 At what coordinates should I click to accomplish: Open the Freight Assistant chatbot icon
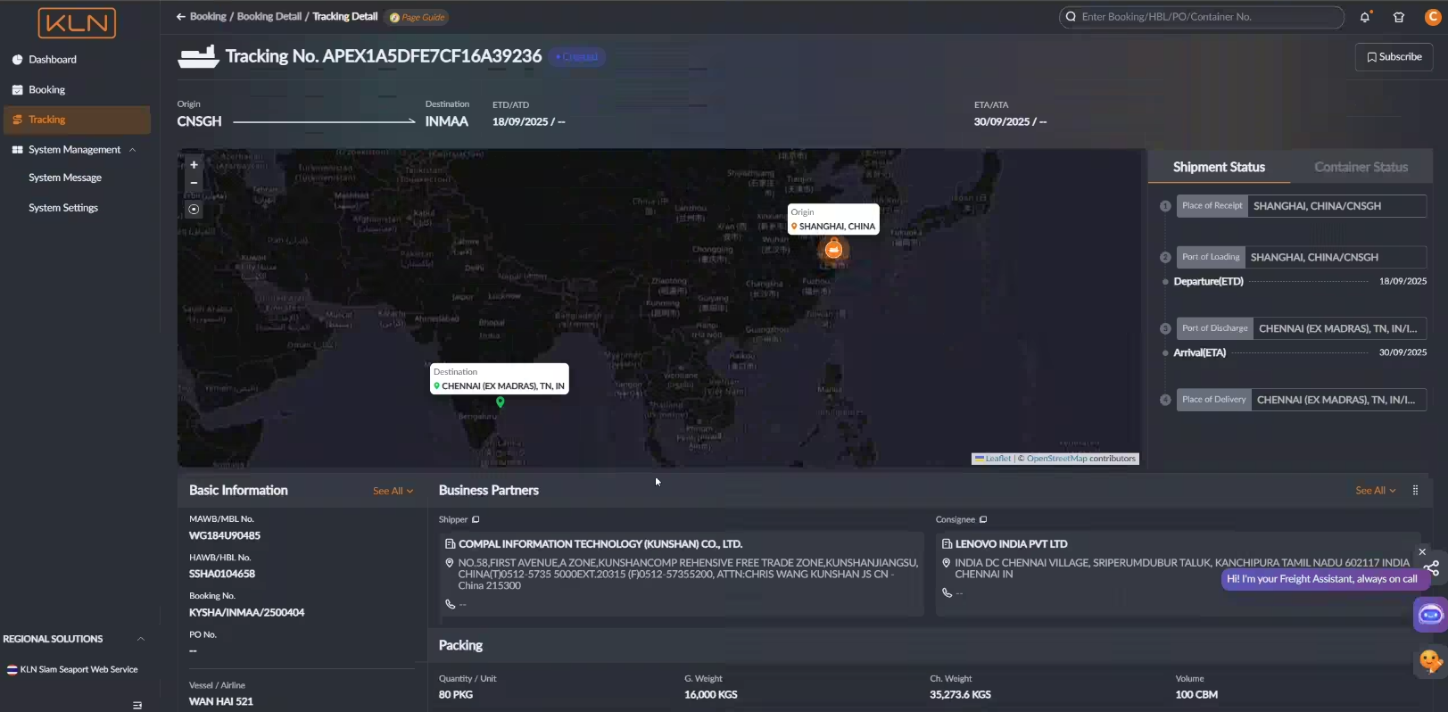pos(1430,615)
